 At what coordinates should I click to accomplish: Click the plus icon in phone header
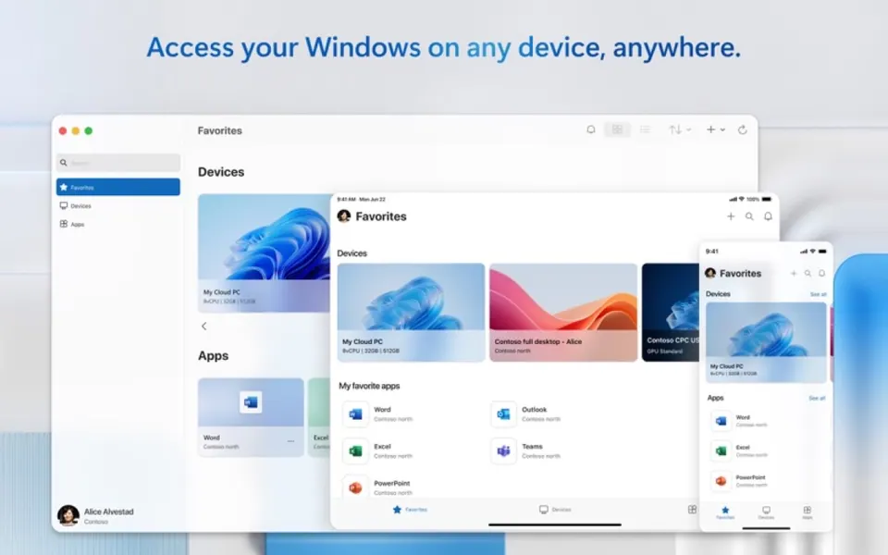coord(794,274)
